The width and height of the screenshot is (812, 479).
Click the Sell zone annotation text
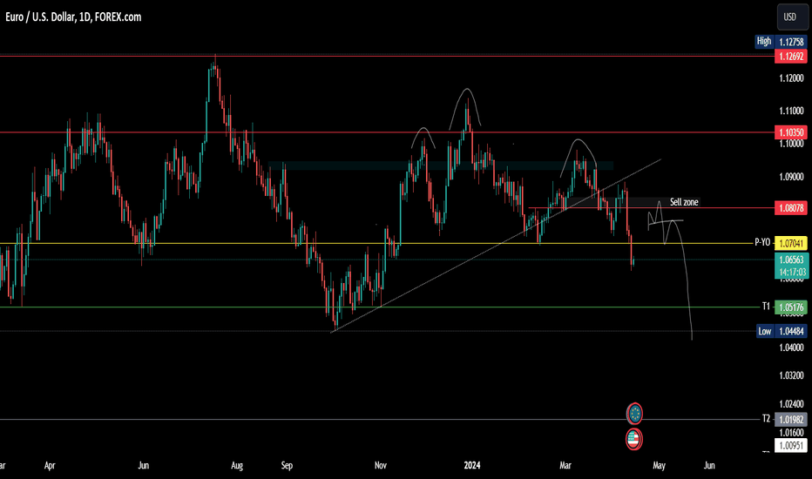pyautogui.click(x=684, y=202)
